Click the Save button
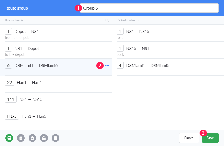The height and width of the screenshot is (146, 224). tap(210, 138)
